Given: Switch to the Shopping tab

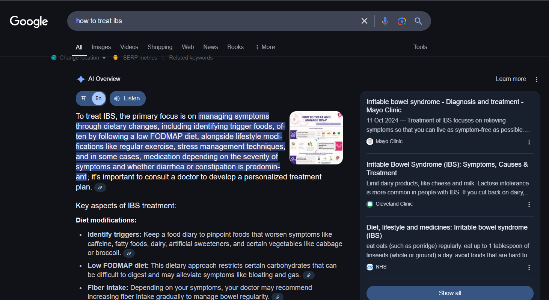Looking at the screenshot, I should click(x=160, y=47).
